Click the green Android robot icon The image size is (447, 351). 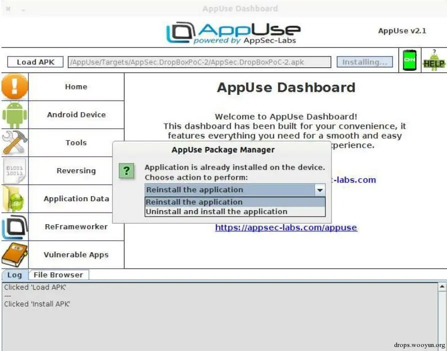point(15,114)
